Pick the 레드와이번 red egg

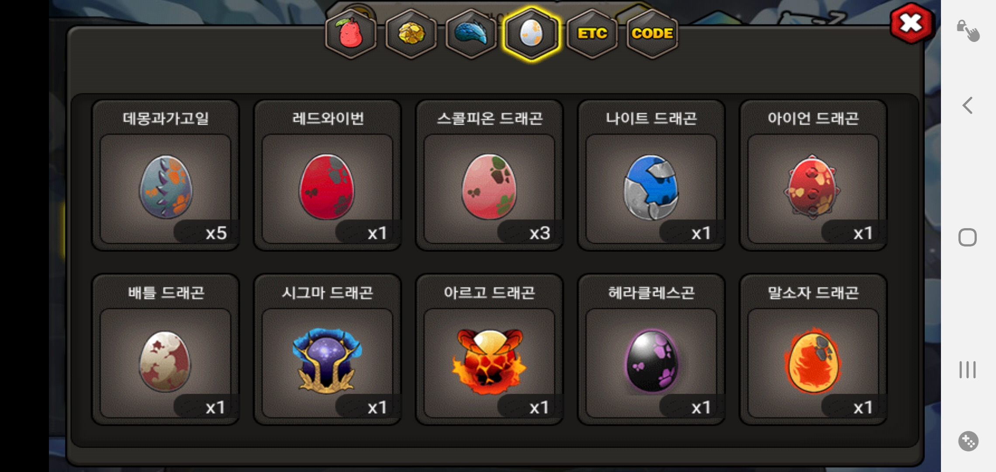tap(327, 175)
